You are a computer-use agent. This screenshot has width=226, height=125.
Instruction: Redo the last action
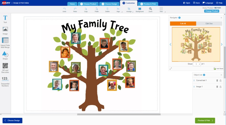point(75,10)
